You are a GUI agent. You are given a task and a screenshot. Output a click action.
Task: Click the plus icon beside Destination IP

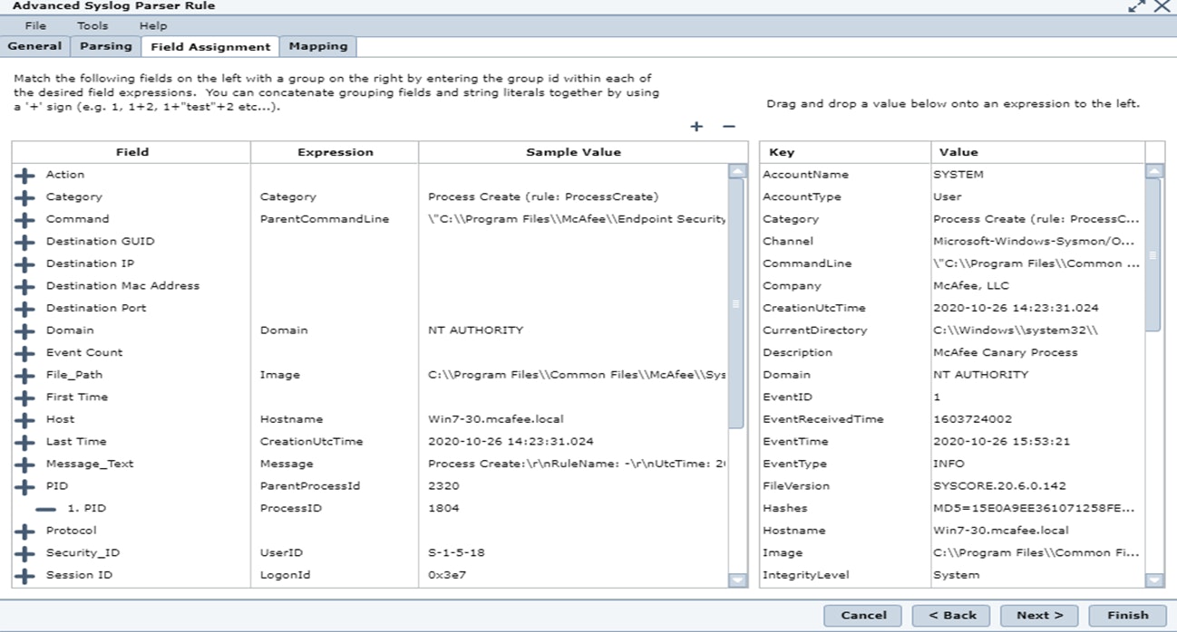25,263
